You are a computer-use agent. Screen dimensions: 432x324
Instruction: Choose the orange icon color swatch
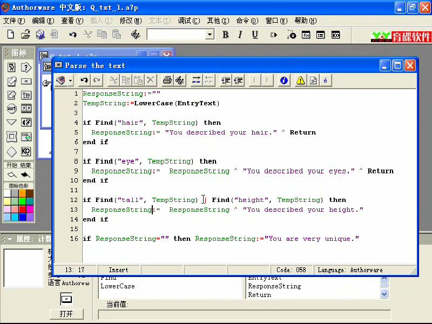22,193
